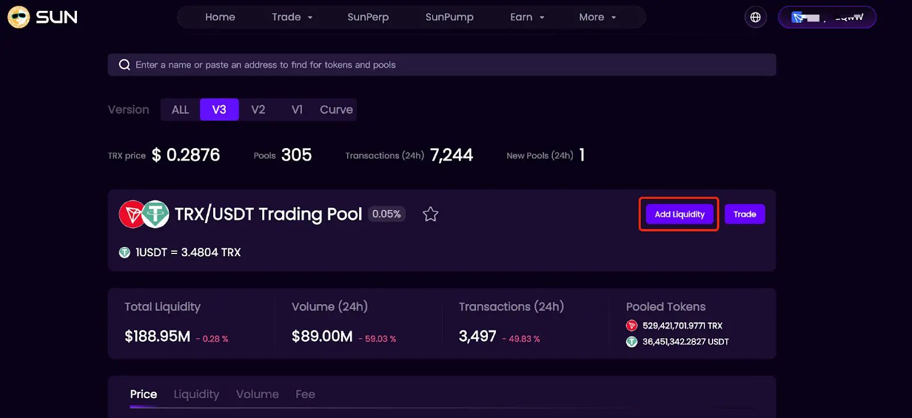The image size is (912, 418).
Task: Click the USDT token icon in the pool title
Action: pyautogui.click(x=154, y=214)
